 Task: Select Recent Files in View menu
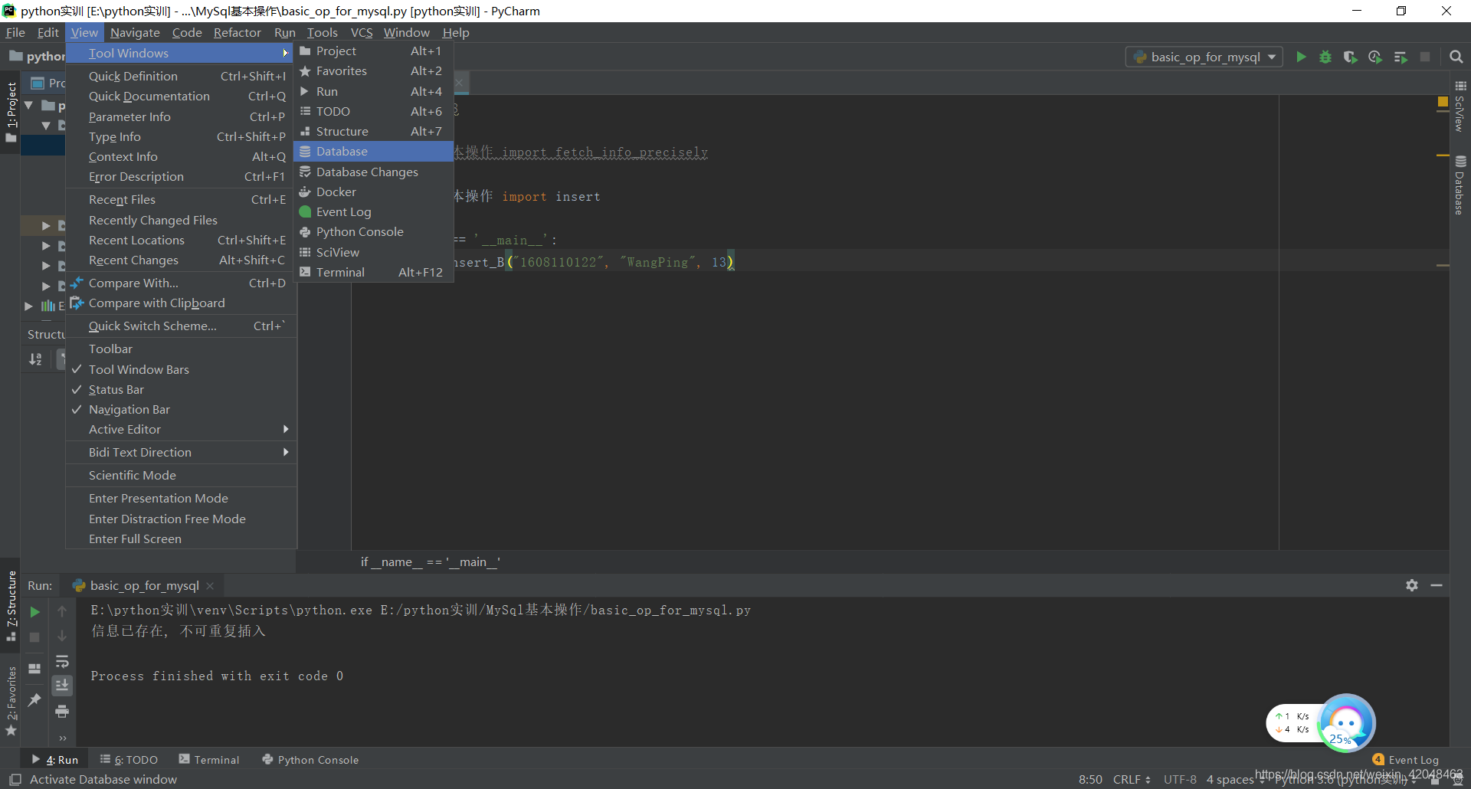[181, 200]
